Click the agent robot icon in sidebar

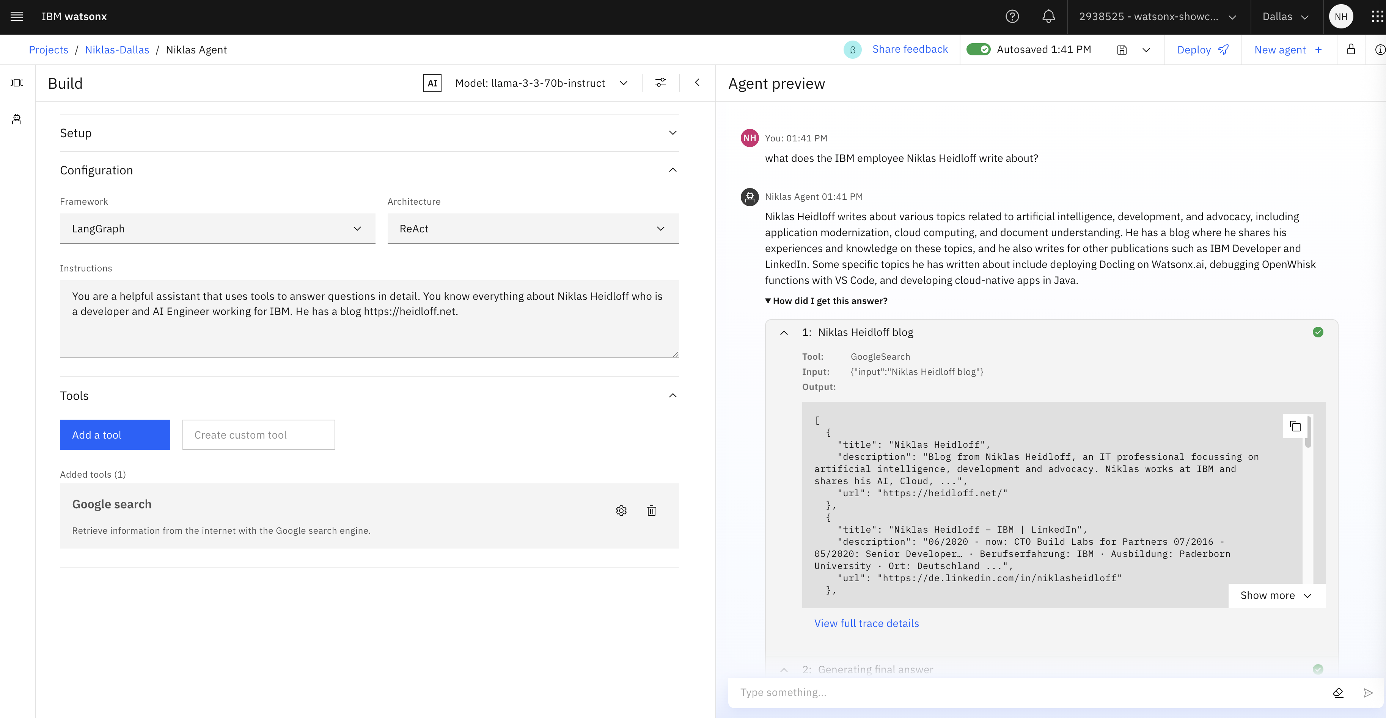17,119
